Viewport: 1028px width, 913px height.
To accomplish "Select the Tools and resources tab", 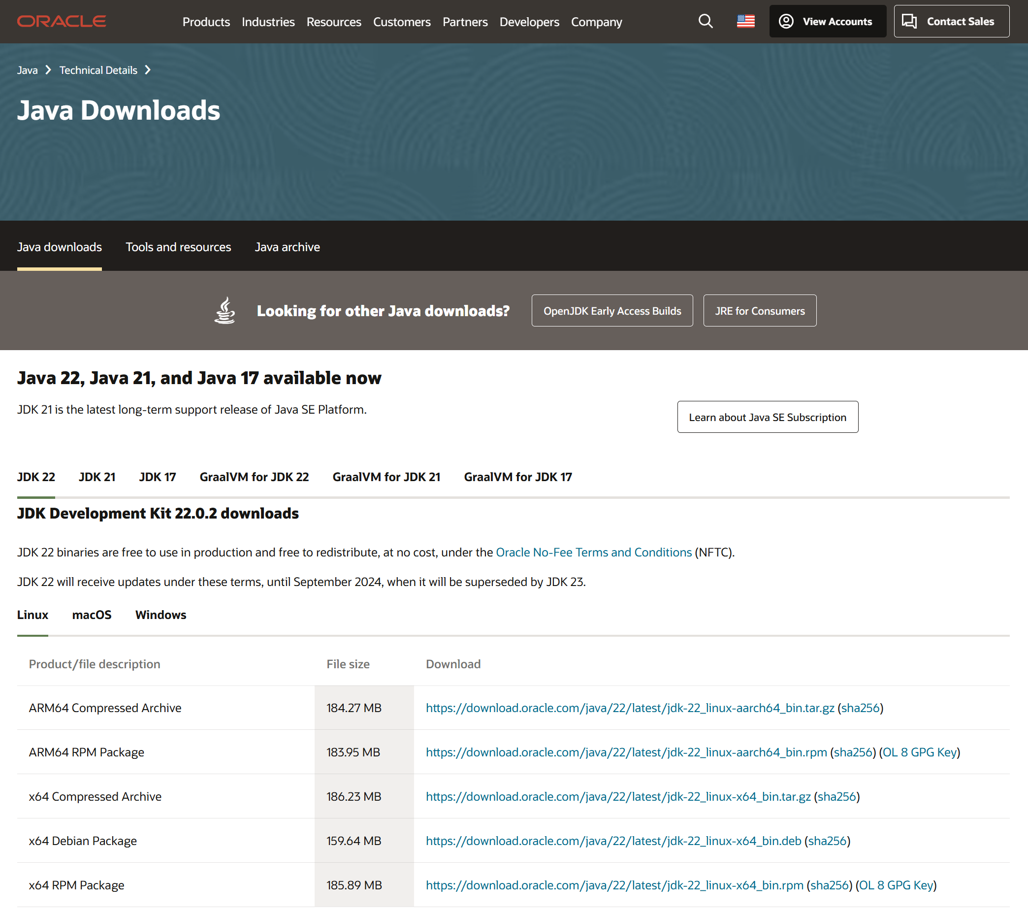I will coord(178,247).
